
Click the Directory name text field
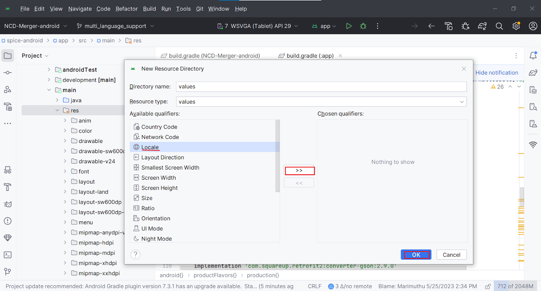321,87
